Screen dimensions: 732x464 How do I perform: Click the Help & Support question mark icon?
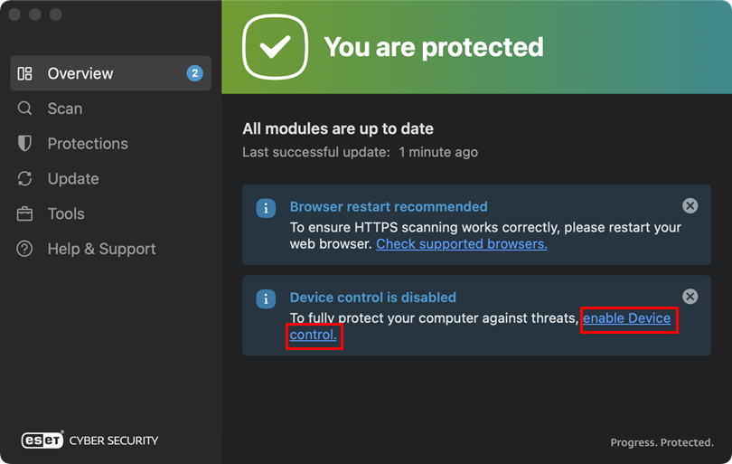(24, 249)
